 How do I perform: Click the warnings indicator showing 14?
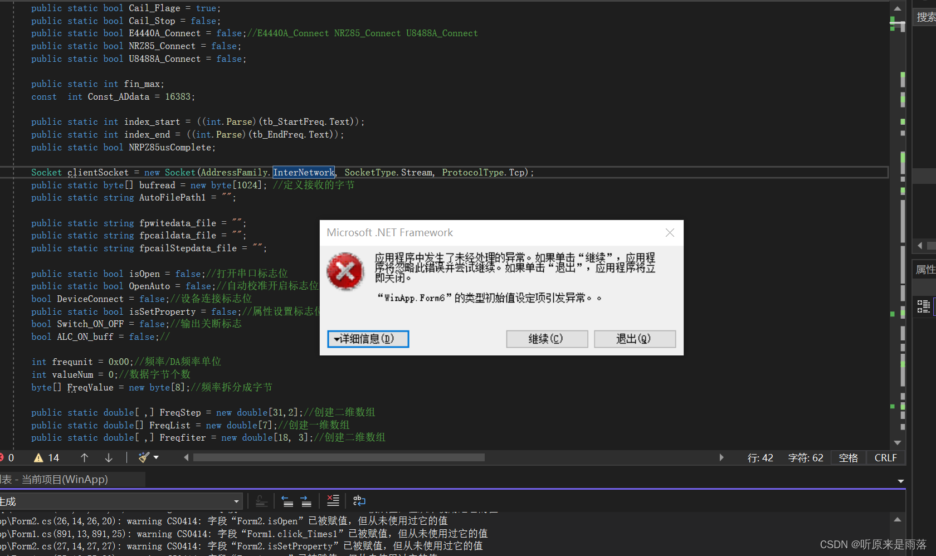click(x=47, y=457)
